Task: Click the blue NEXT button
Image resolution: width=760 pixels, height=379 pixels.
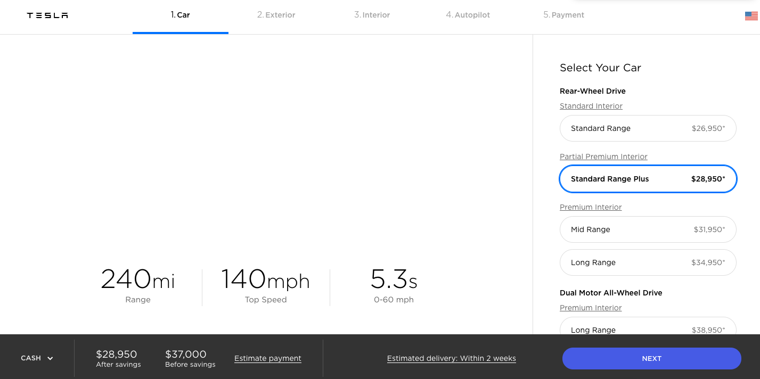Action: tap(651, 358)
